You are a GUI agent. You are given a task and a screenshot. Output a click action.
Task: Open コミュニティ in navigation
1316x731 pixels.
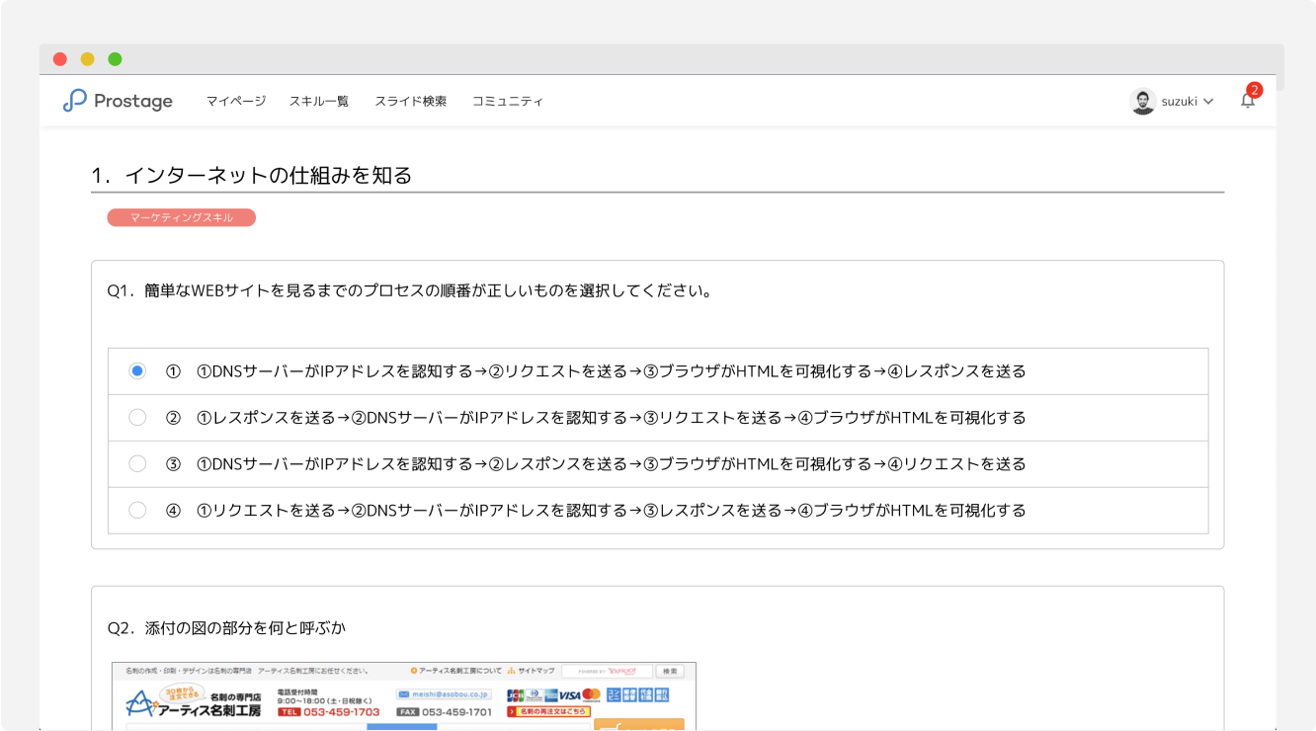click(508, 101)
